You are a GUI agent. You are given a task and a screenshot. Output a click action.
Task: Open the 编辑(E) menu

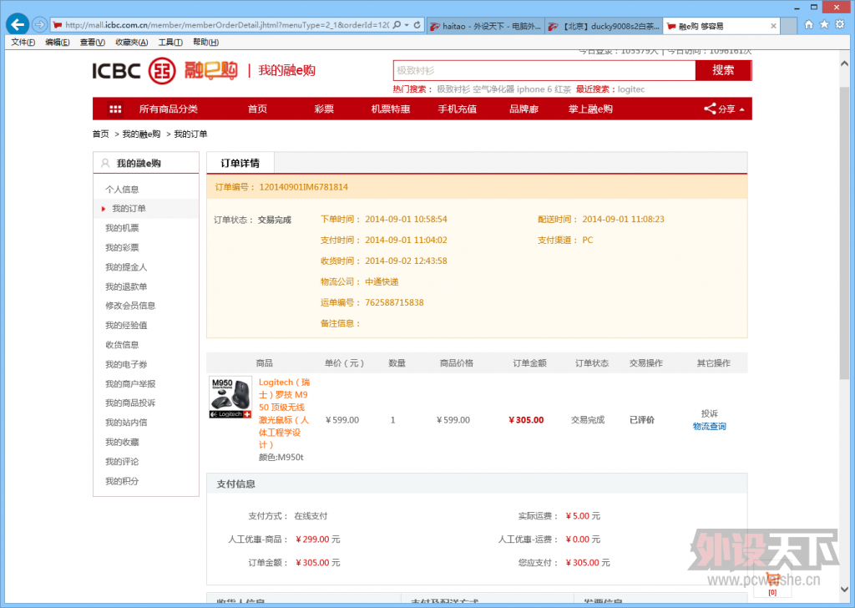tap(58, 43)
